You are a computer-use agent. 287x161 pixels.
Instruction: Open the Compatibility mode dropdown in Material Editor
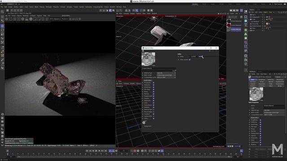(166, 77)
